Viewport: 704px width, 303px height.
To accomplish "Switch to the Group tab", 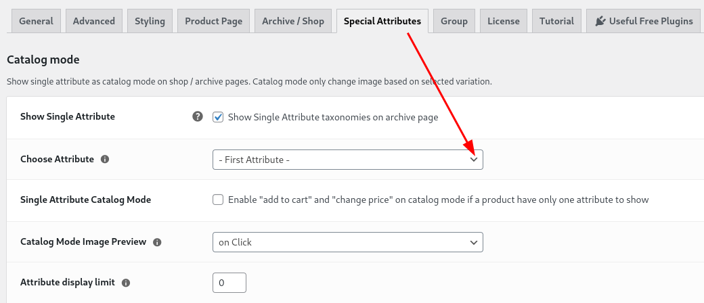I will [x=454, y=21].
